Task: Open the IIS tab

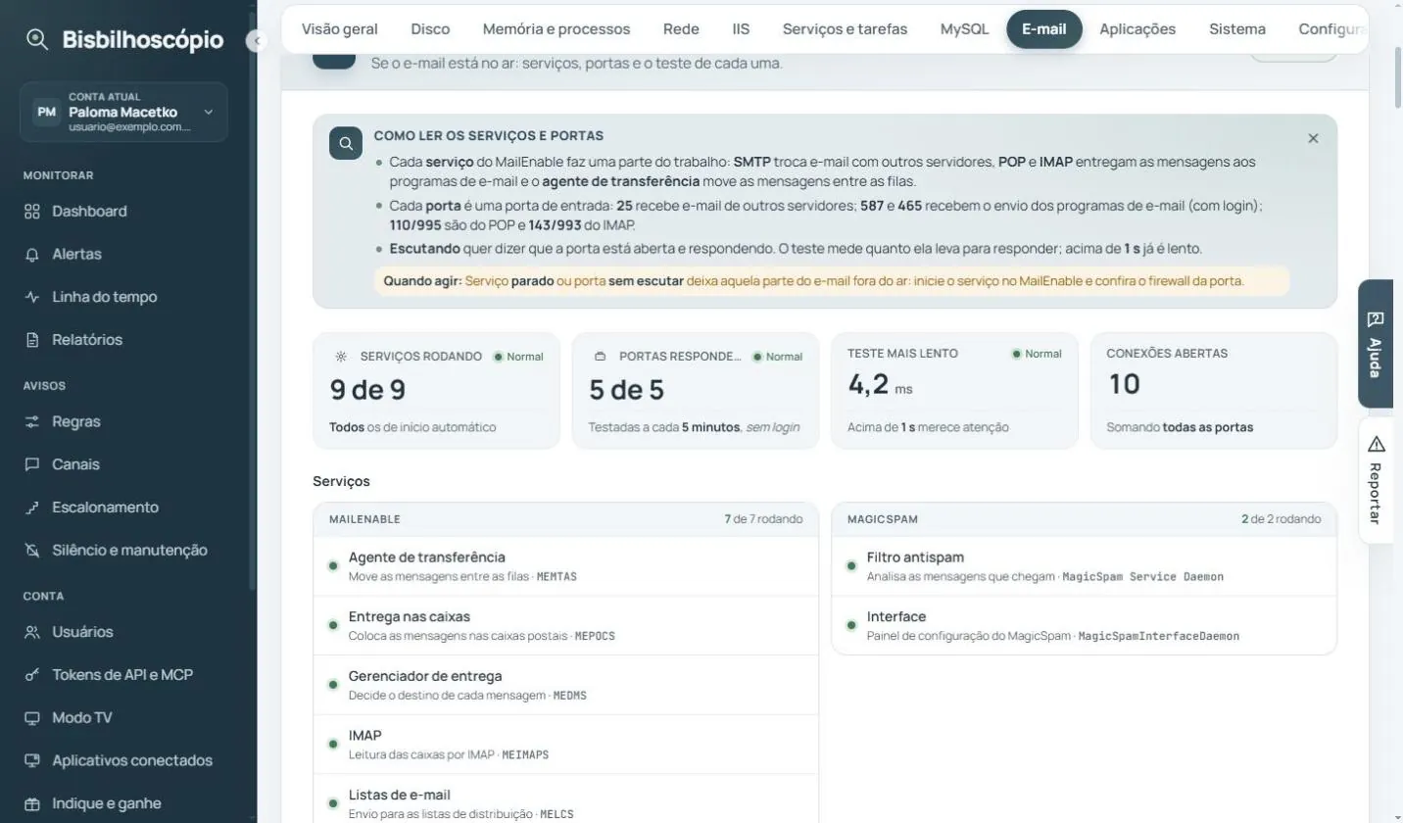Action: pos(741,29)
